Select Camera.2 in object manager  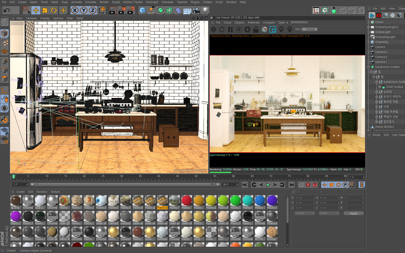pos(381,52)
